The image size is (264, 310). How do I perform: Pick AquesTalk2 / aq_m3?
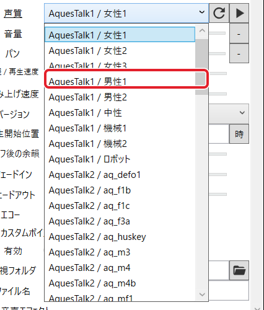(120, 252)
